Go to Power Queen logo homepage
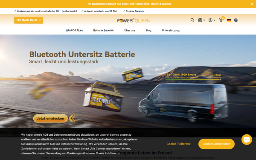Image resolution: width=256 pixels, height=160 pixels. point(134,20)
